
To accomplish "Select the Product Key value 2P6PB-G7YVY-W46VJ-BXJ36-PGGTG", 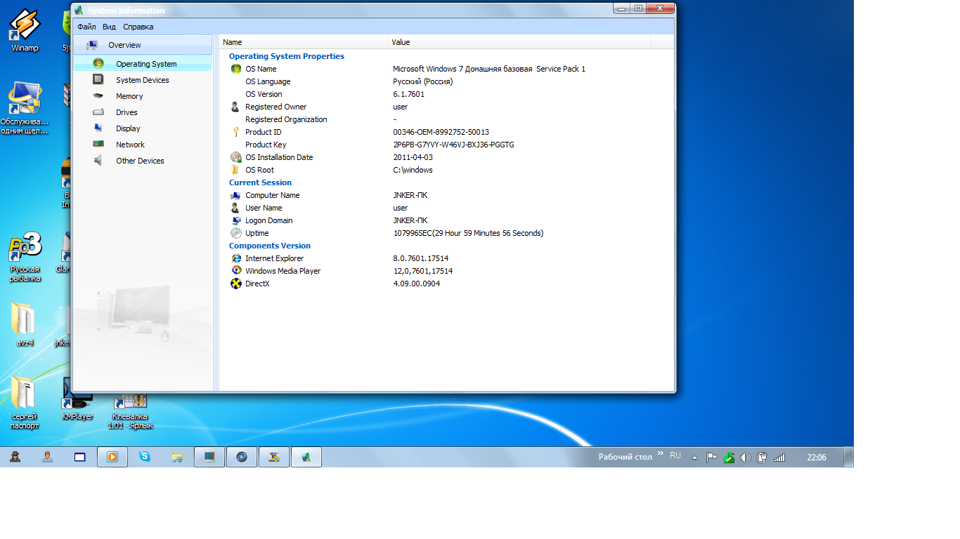I will pyautogui.click(x=453, y=145).
